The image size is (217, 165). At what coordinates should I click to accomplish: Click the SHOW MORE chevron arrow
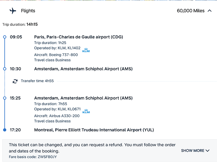click(x=207, y=150)
